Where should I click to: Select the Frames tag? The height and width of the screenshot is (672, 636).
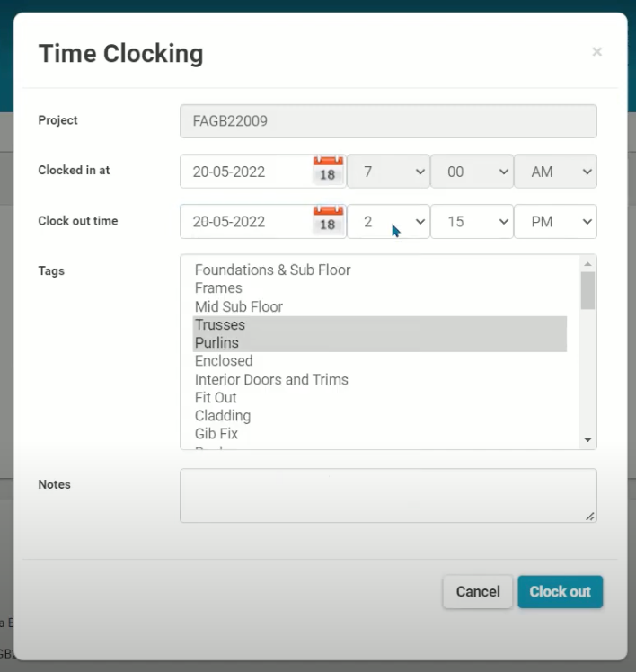218,288
